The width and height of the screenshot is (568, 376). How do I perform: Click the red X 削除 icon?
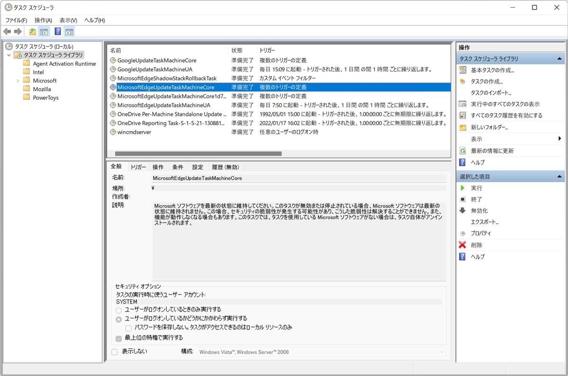tap(463, 245)
